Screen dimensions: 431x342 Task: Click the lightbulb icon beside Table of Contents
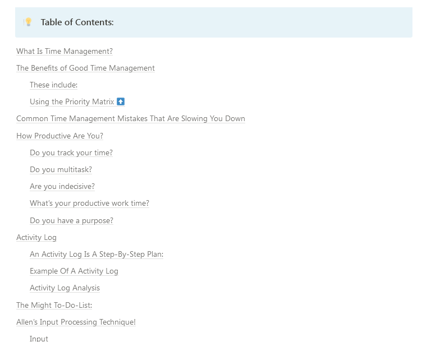pos(28,22)
